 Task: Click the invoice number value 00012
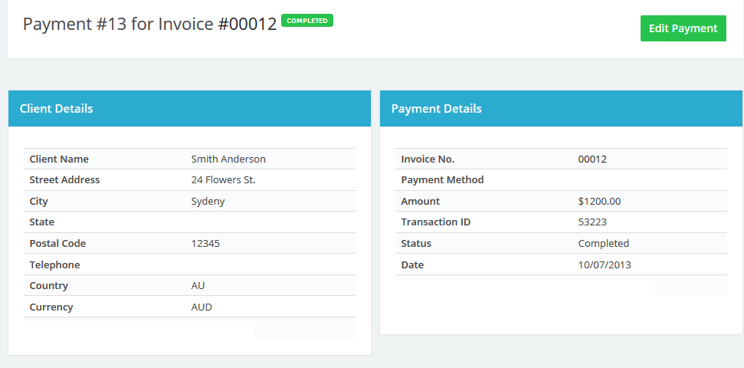click(592, 159)
